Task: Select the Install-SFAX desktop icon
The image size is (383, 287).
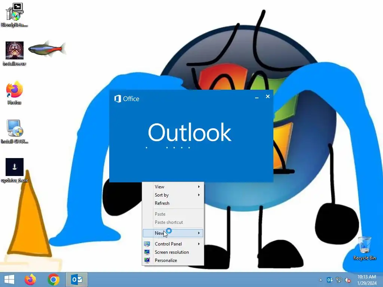Action: pos(15,132)
